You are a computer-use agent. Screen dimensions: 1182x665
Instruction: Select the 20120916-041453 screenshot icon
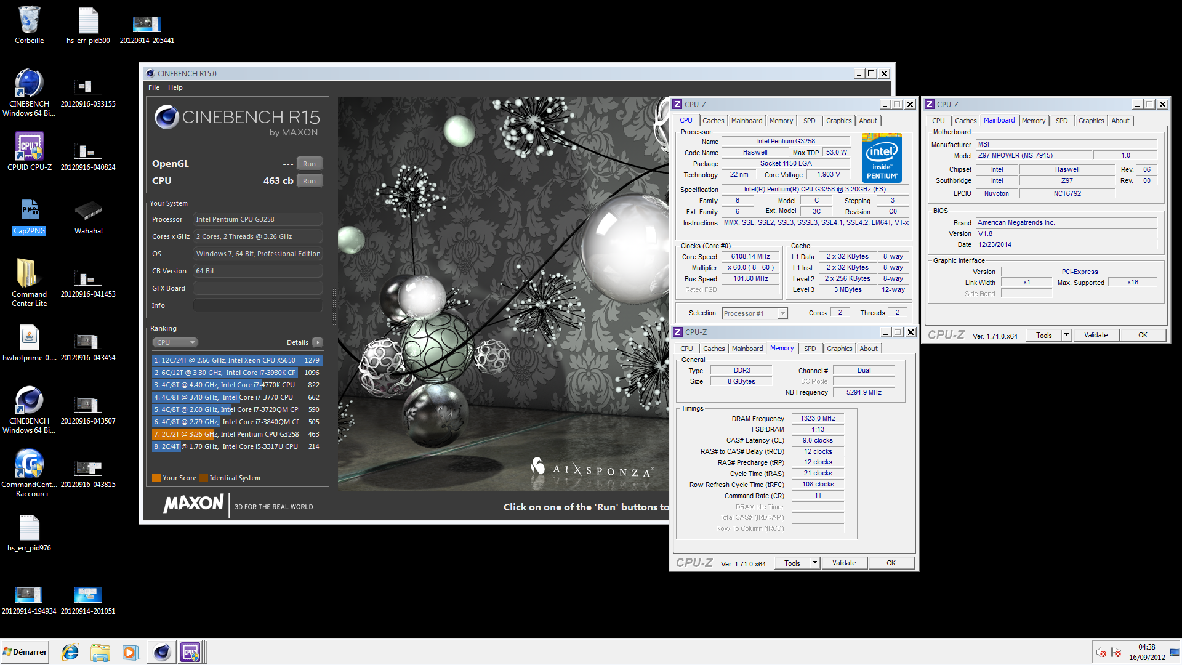pos(88,278)
